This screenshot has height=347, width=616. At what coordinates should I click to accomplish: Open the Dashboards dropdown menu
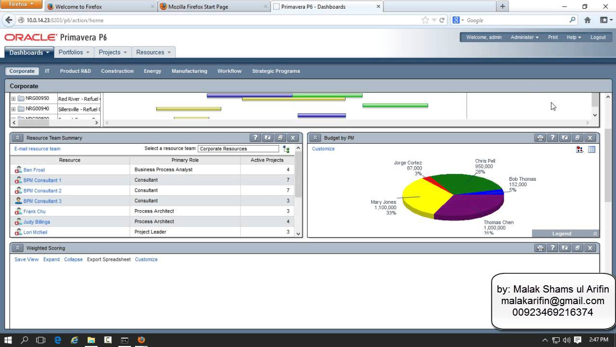(29, 52)
